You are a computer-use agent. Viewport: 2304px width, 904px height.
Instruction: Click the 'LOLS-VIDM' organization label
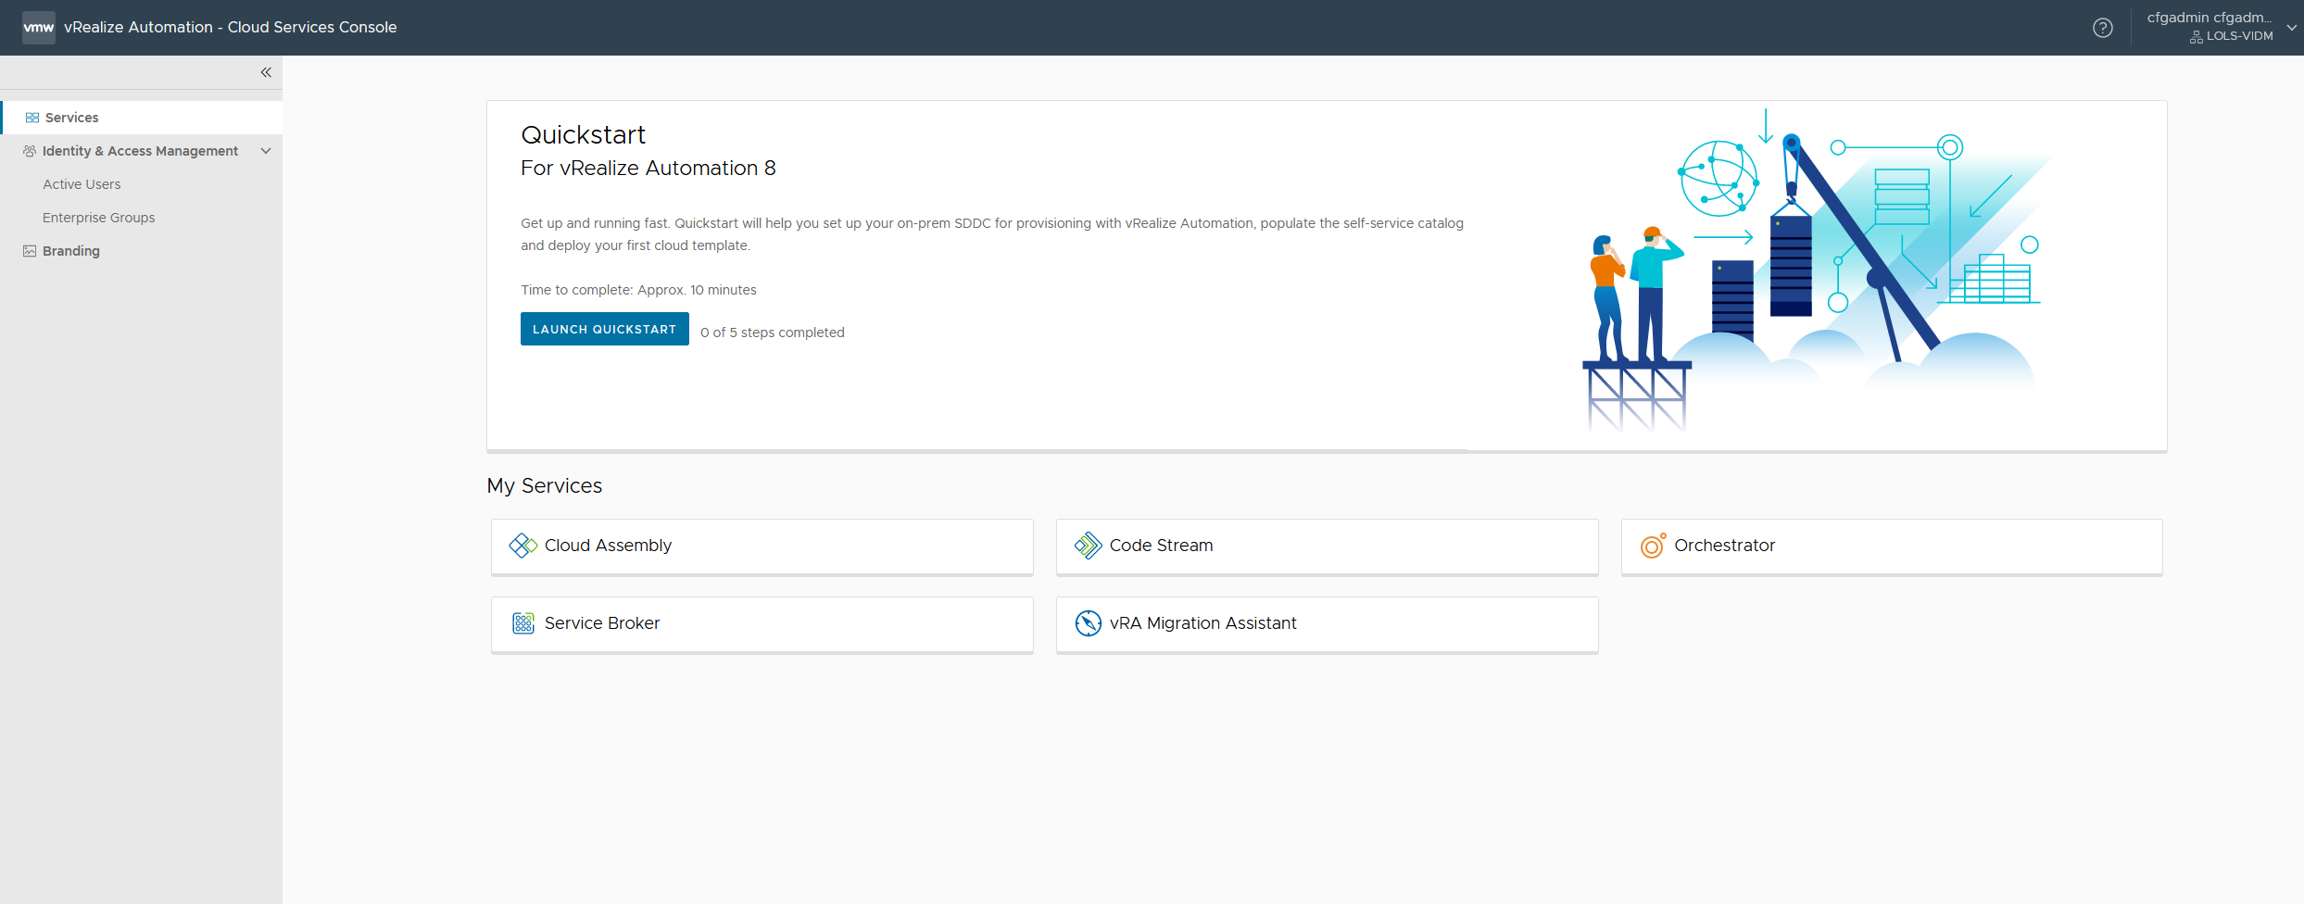2240,36
